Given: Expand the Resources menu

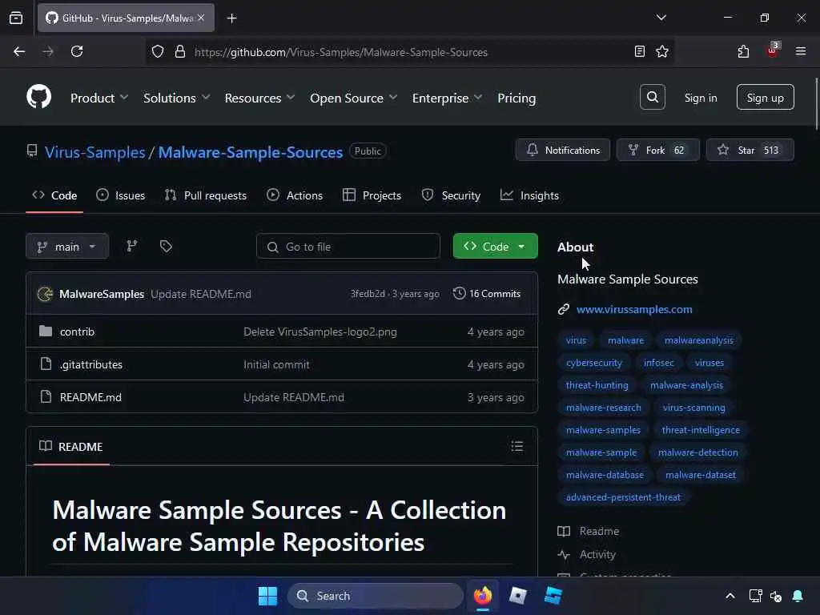Looking at the screenshot, I should click(x=260, y=98).
